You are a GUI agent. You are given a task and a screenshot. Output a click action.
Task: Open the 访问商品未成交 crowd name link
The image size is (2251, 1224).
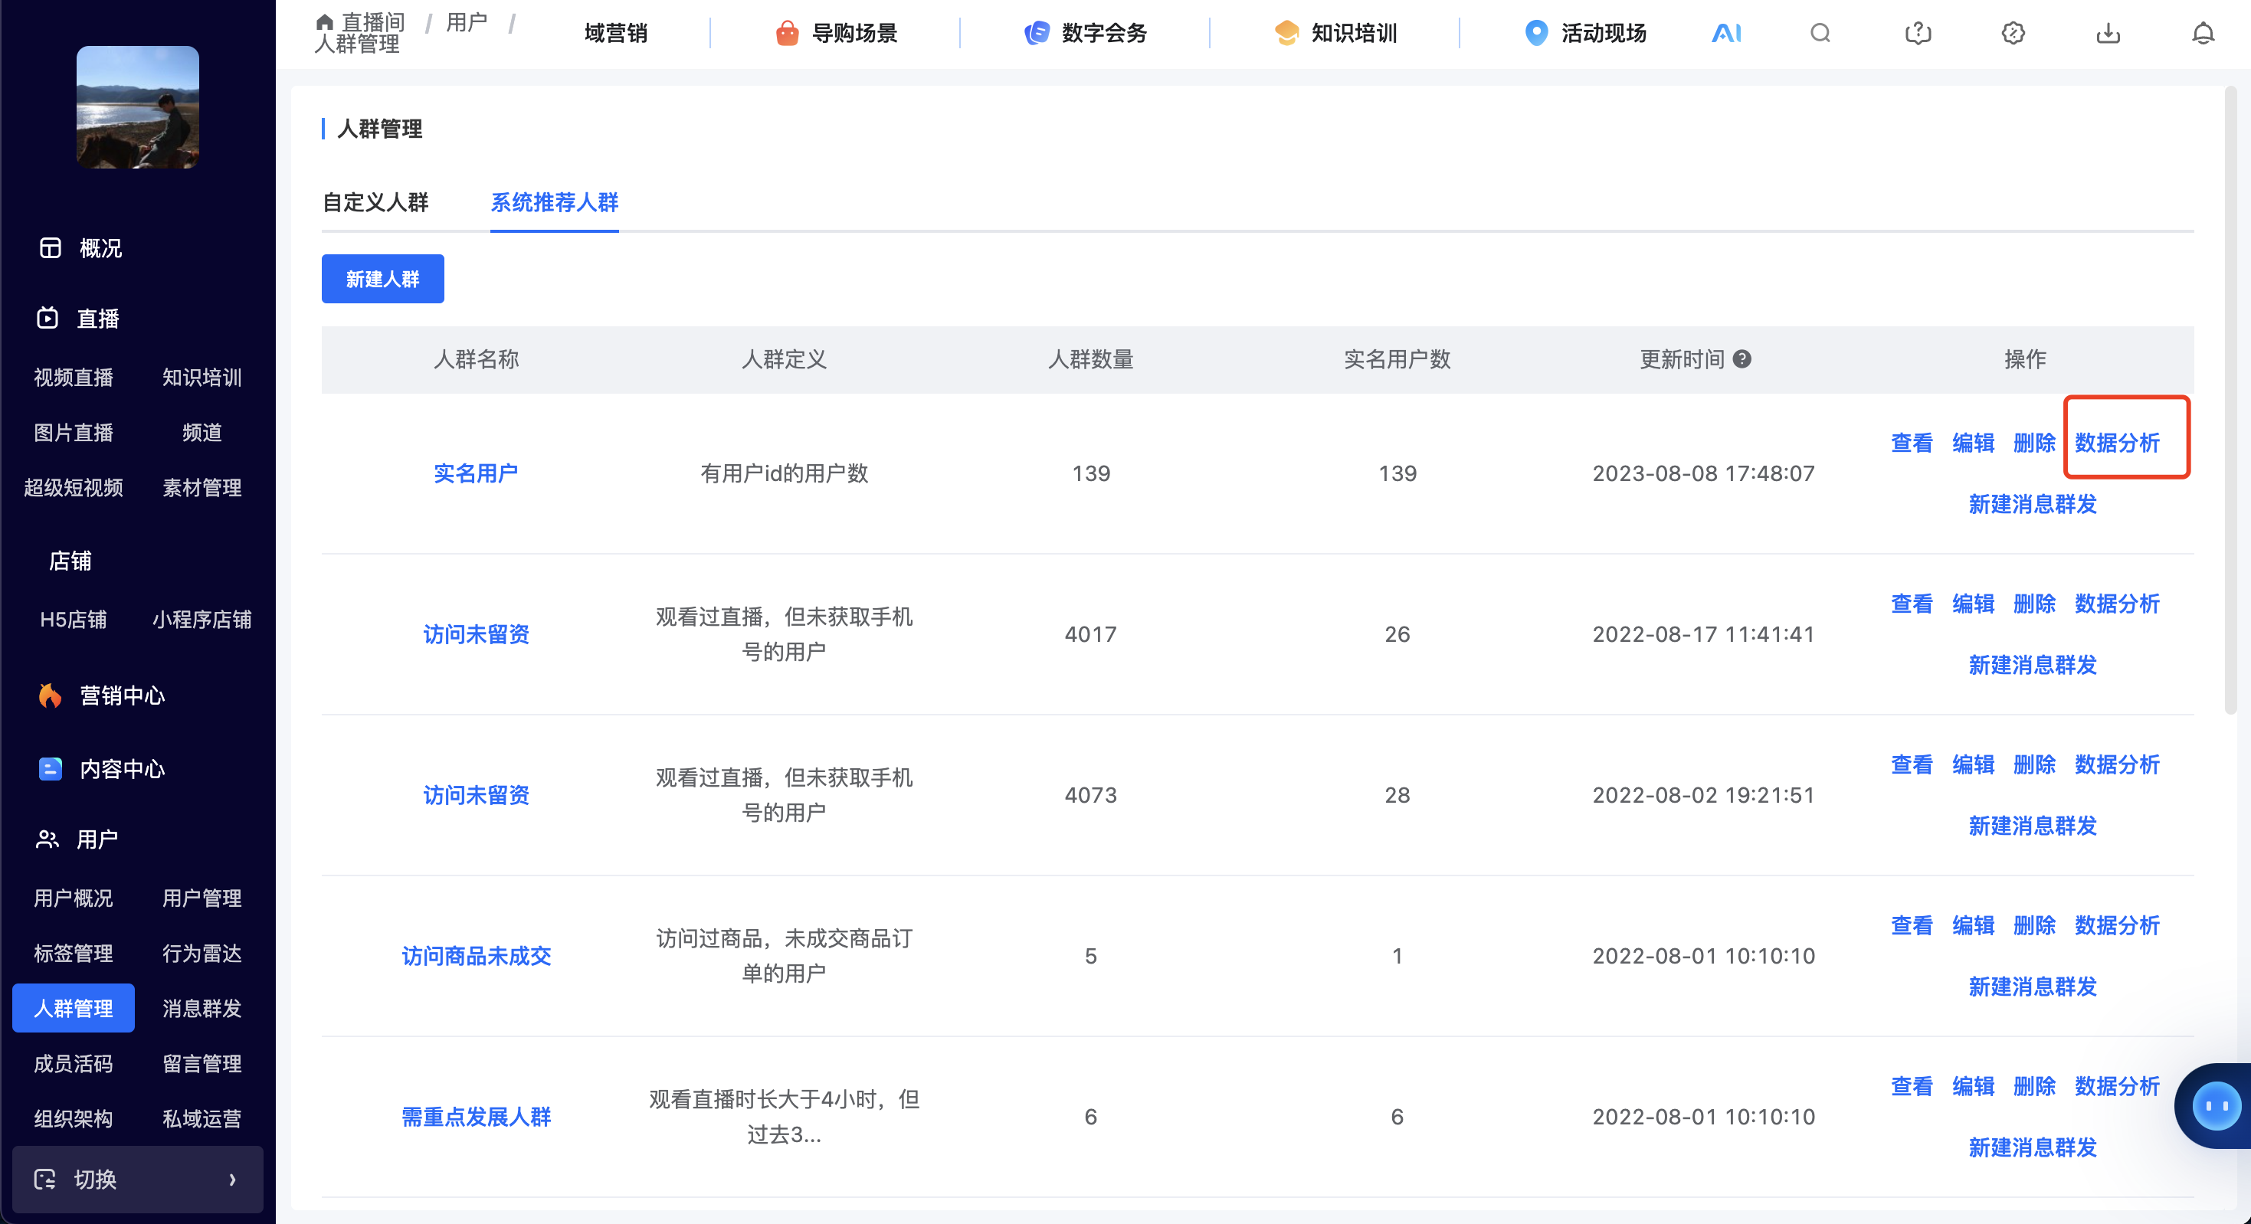pyautogui.click(x=477, y=956)
